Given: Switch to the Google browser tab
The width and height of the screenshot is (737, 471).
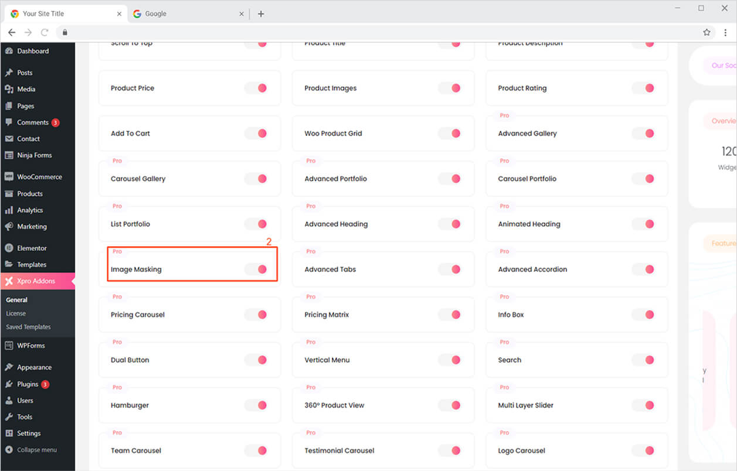Looking at the screenshot, I should coord(188,13).
